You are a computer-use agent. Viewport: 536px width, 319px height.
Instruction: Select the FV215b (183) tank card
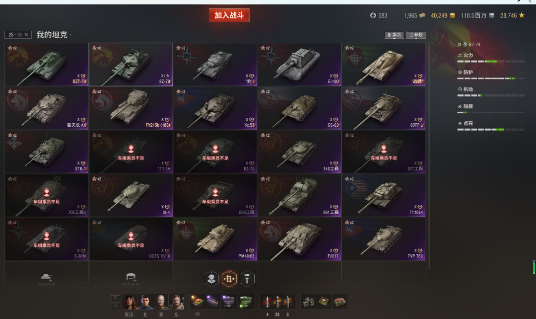[131, 108]
